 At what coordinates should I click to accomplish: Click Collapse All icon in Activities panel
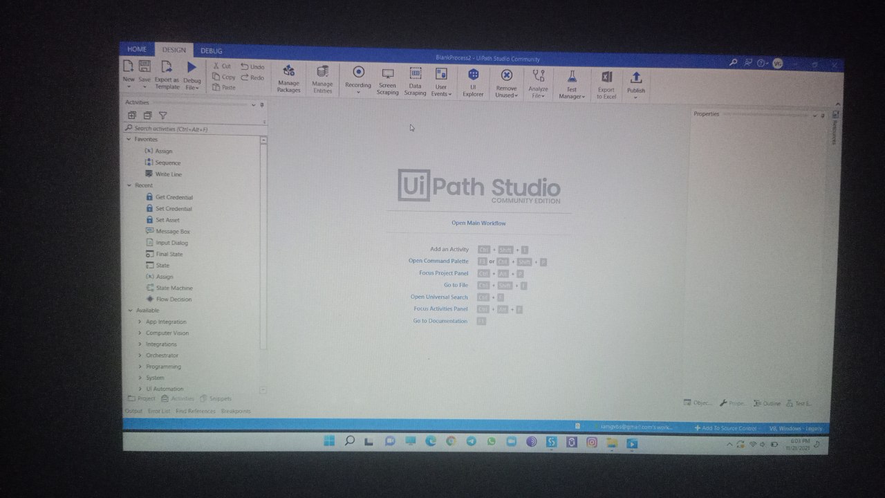(x=147, y=116)
